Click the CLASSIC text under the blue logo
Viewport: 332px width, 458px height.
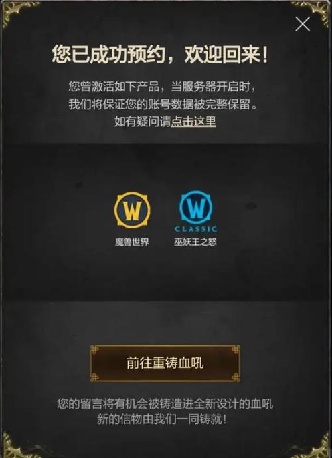coord(196,229)
